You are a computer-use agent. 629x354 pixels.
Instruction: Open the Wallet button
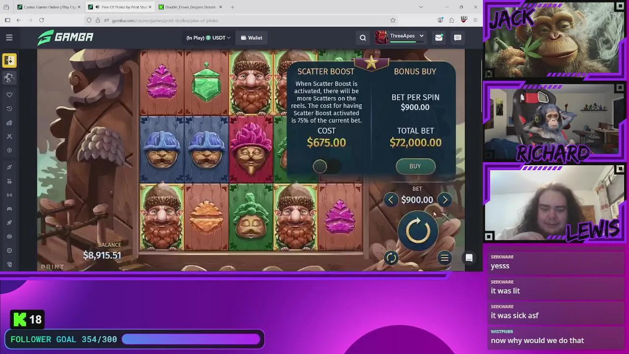pyautogui.click(x=252, y=38)
